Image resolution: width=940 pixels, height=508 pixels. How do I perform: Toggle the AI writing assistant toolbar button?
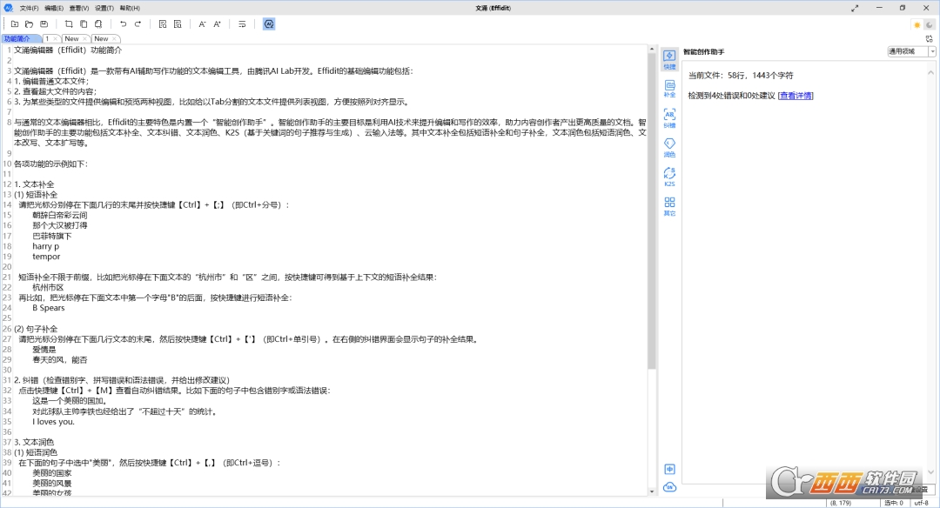tap(269, 24)
